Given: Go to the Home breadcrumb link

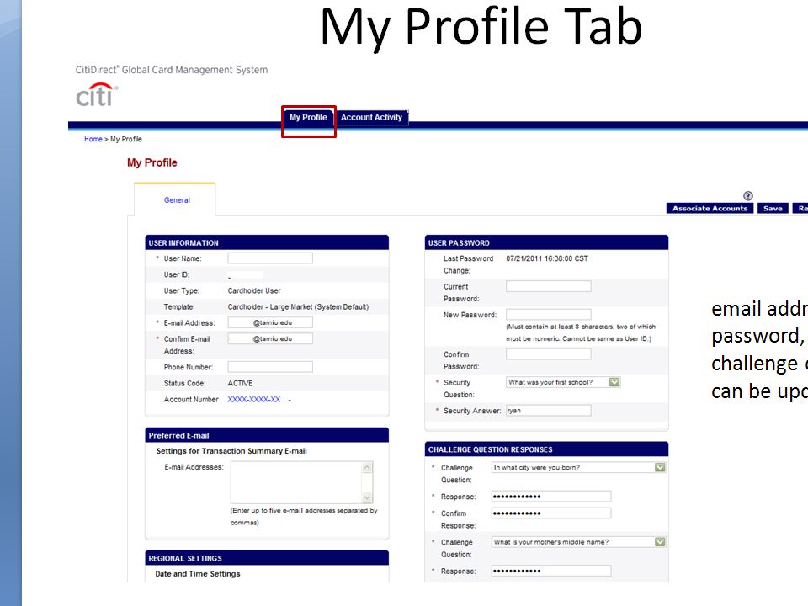Looking at the screenshot, I should tap(93, 139).
